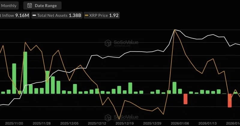The image size is (240, 126).
Task: Click the white Total Net Assets swatch
Action: click(x=34, y=15)
